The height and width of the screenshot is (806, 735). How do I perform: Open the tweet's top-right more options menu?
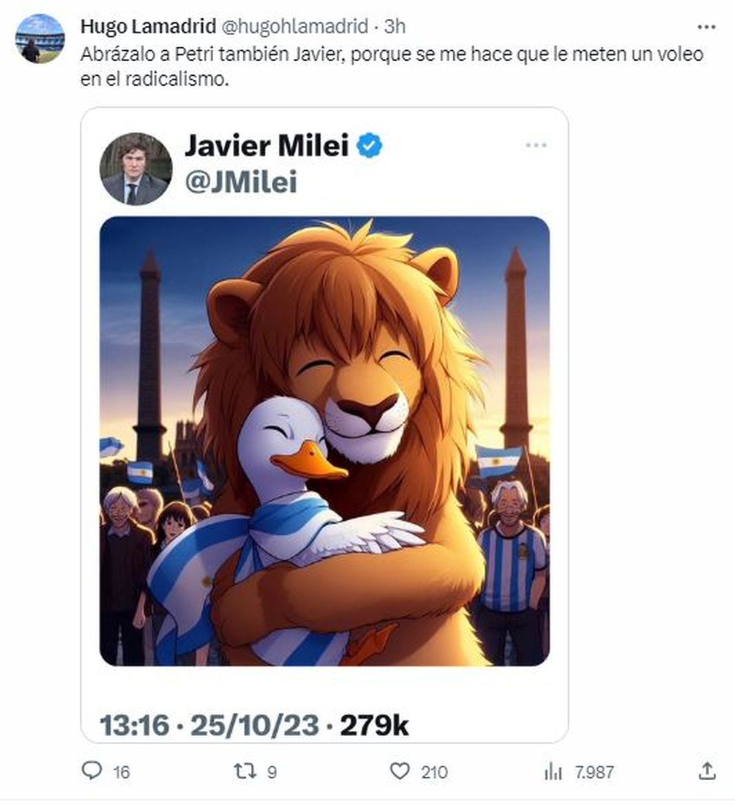707,27
